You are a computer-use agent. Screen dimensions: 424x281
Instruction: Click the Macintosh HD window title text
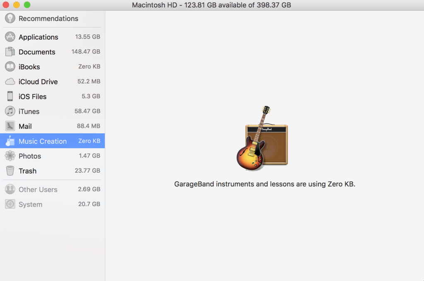click(x=212, y=5)
